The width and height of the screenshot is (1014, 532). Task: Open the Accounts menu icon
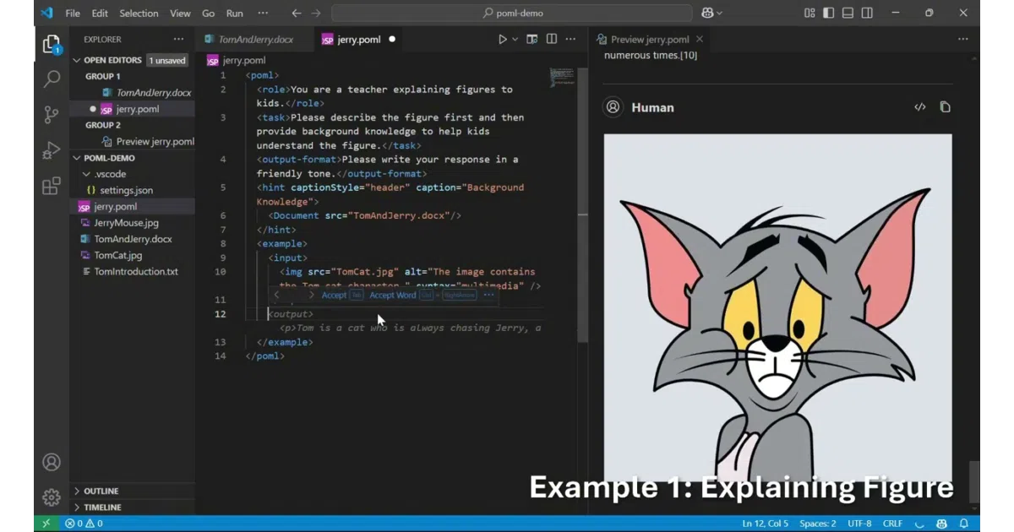tap(52, 462)
